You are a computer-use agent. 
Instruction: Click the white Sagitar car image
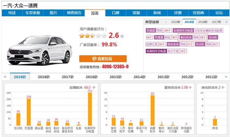coord(39,50)
